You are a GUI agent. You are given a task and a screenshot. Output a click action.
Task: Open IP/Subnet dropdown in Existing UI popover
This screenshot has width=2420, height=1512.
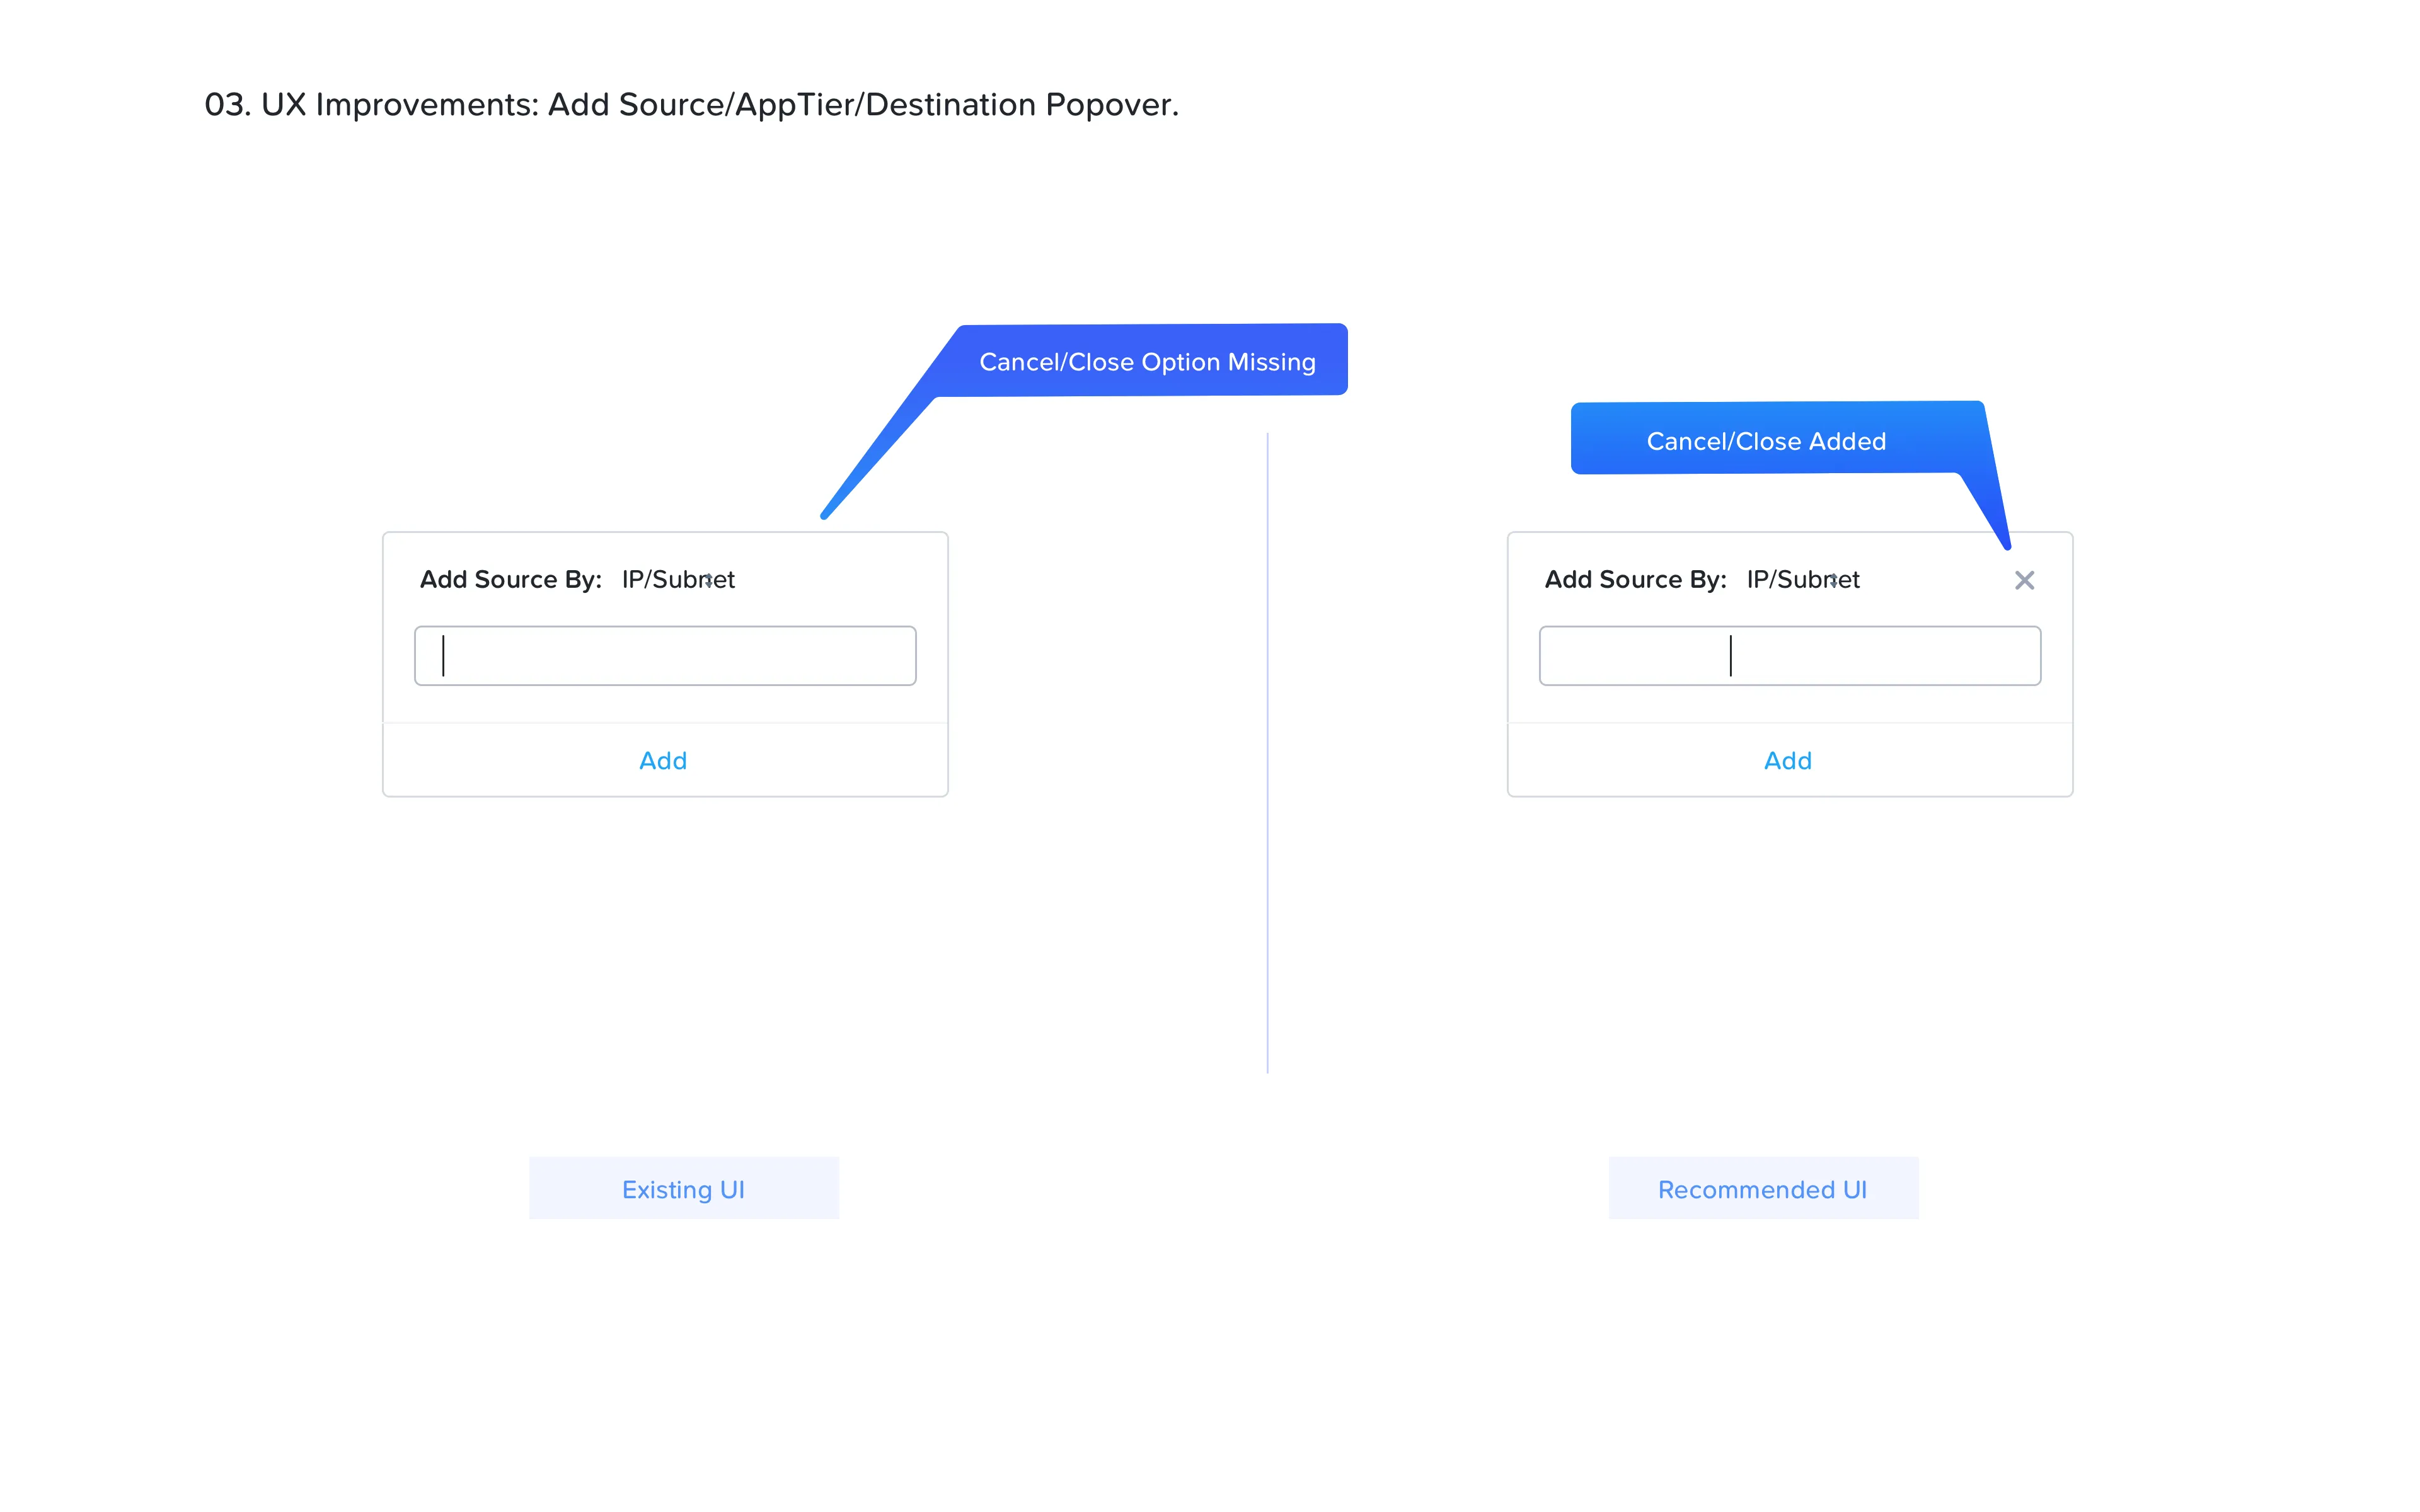pos(677,580)
